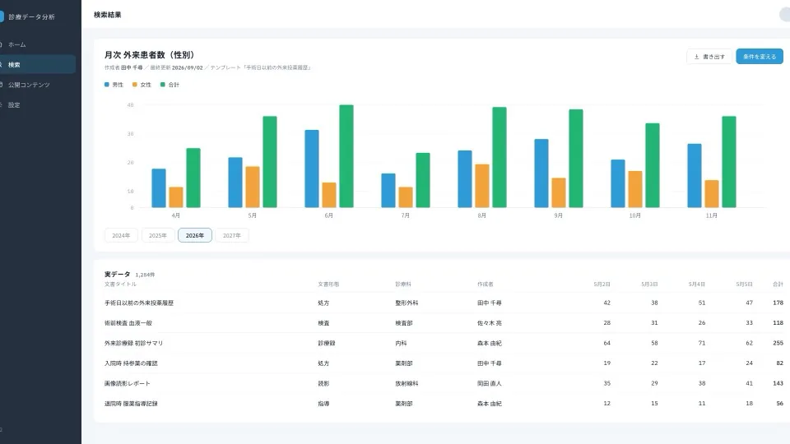Click the 1,284件 record count
790x444 pixels.
point(145,275)
